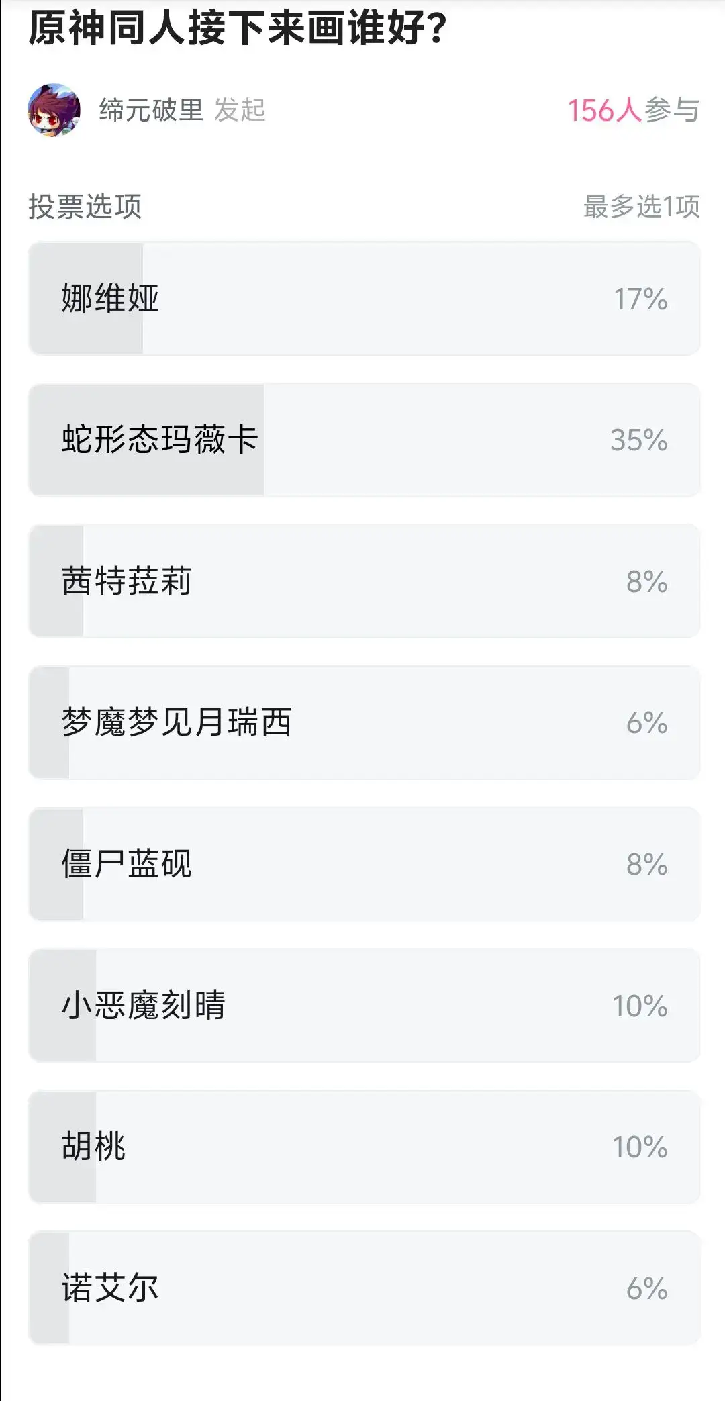Tap the poll creator's avatar picture

point(54,110)
